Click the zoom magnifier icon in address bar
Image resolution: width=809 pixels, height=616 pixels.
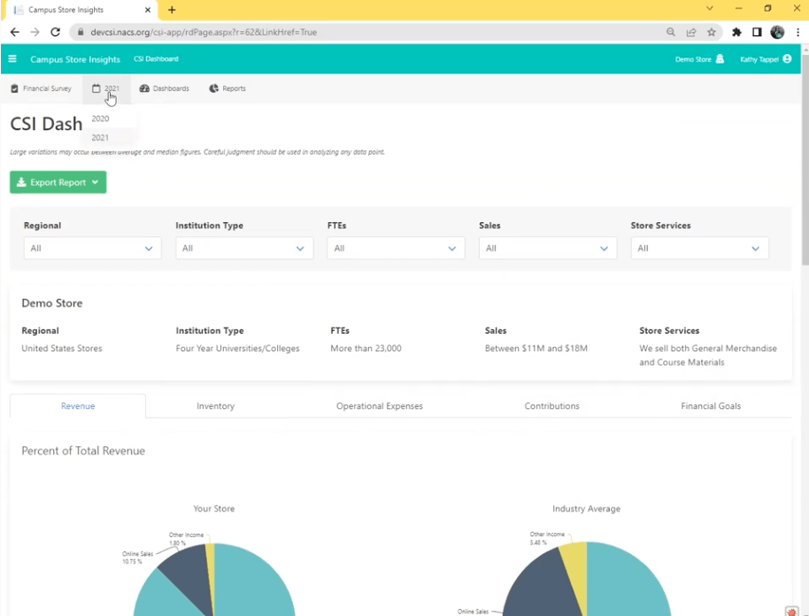tap(671, 32)
